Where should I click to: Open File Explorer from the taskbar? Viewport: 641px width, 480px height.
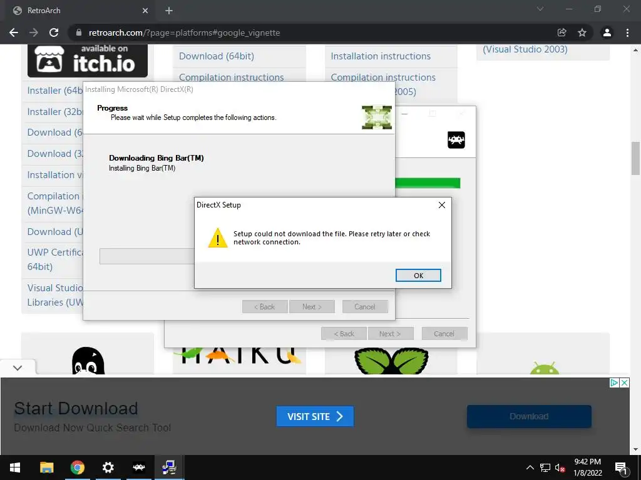coord(46,467)
